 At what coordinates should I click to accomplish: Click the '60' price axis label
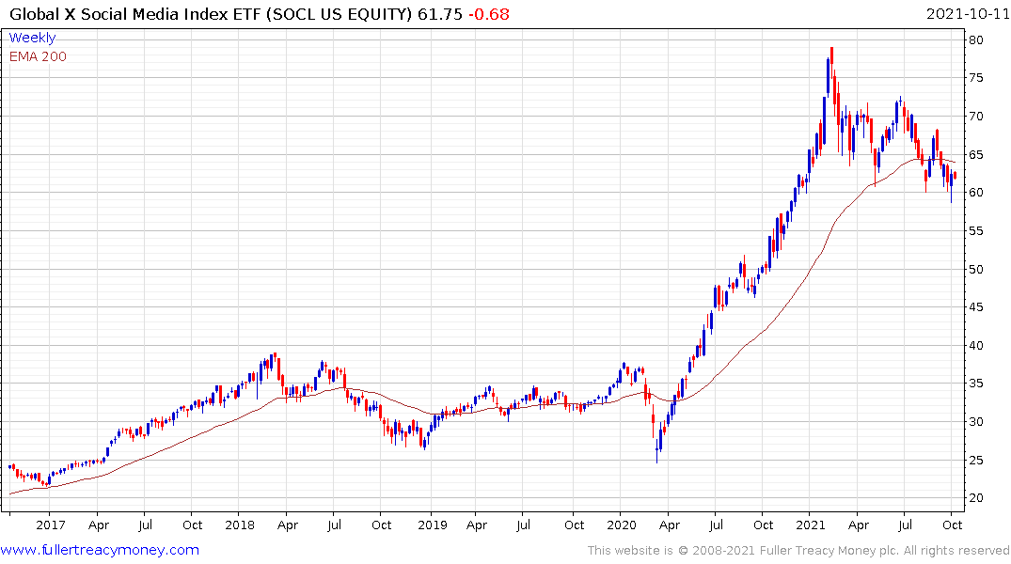point(975,193)
